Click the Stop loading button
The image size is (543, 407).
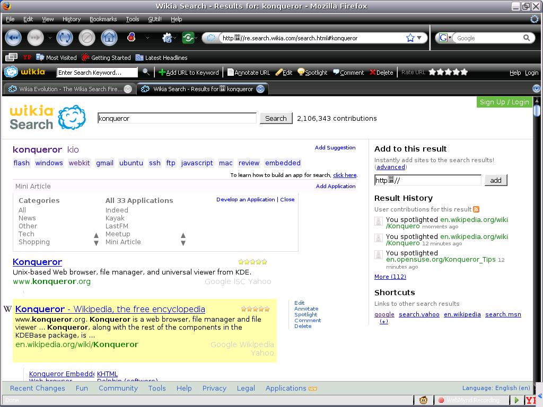pos(87,38)
